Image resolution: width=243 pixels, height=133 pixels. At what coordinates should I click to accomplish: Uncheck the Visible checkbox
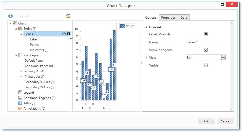[x=206, y=65]
